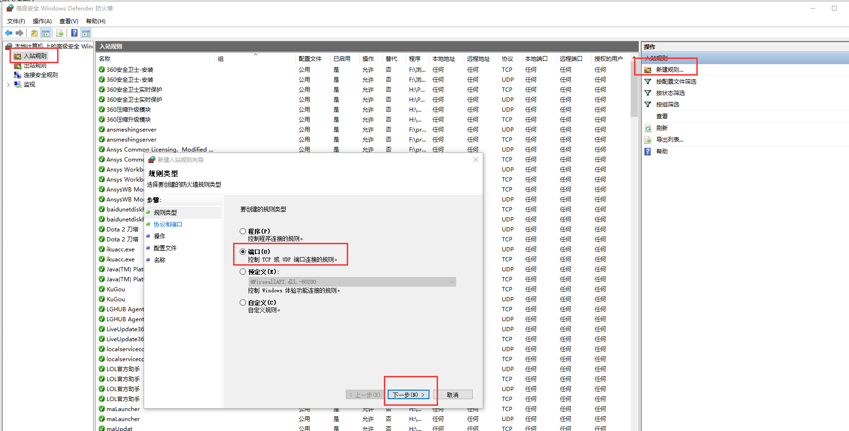Click the blue Help question mark toolbar icon

(75, 33)
